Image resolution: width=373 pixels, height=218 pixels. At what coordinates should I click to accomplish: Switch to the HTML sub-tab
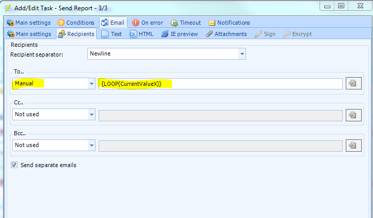(x=142, y=34)
